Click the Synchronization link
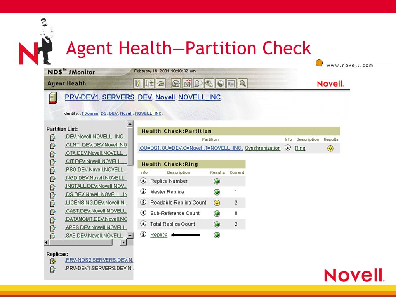 click(x=263, y=148)
